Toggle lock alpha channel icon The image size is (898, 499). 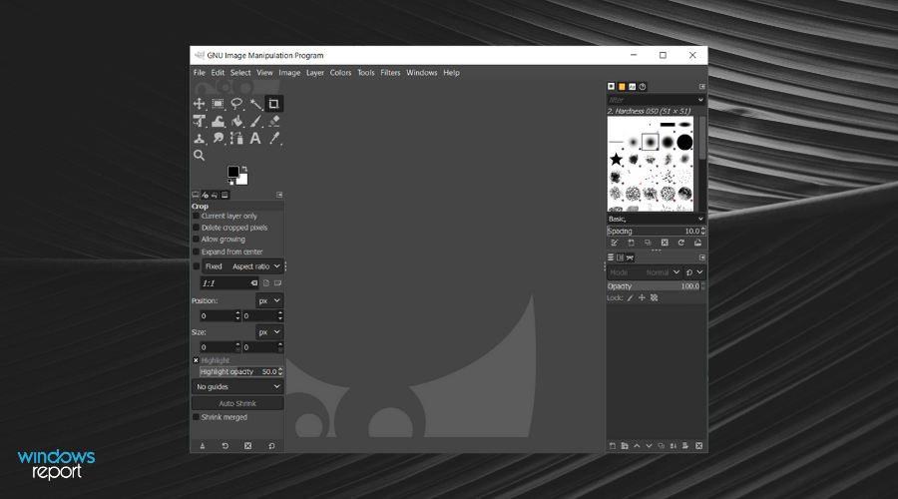pos(654,298)
